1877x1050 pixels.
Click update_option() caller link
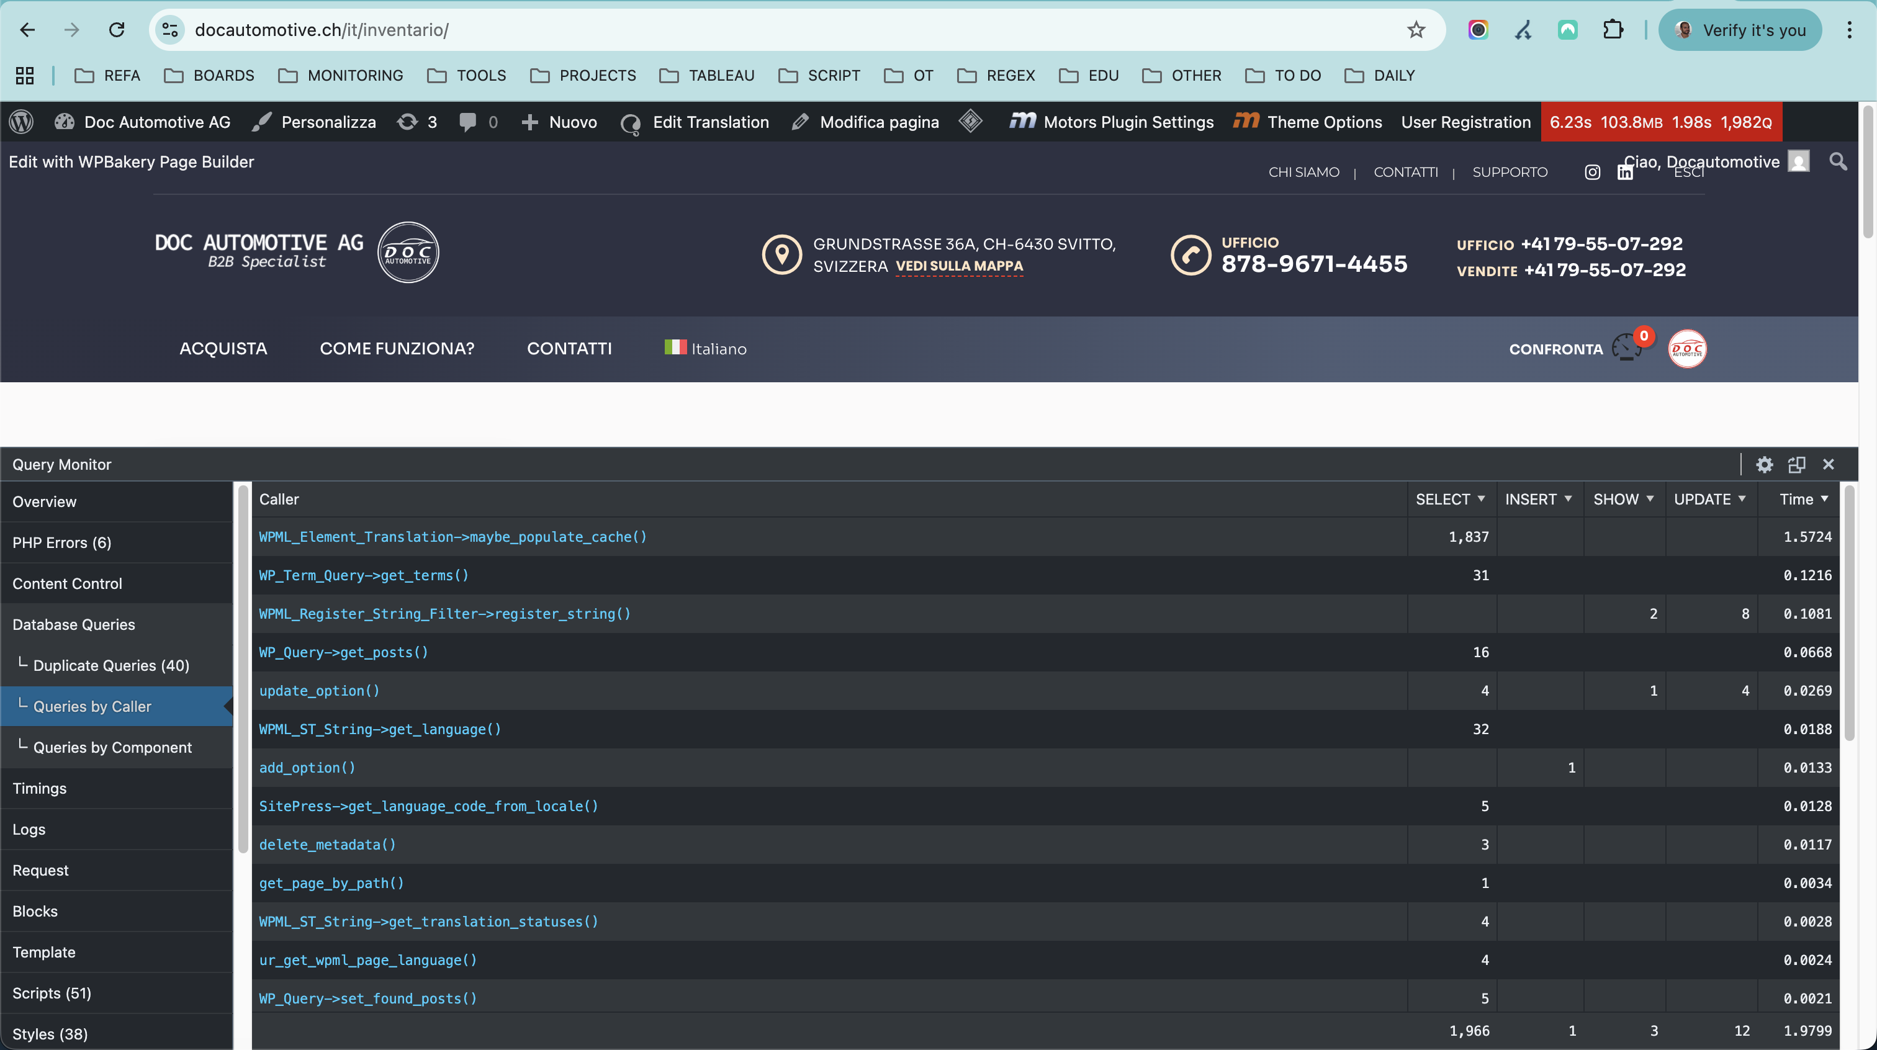[x=319, y=691]
